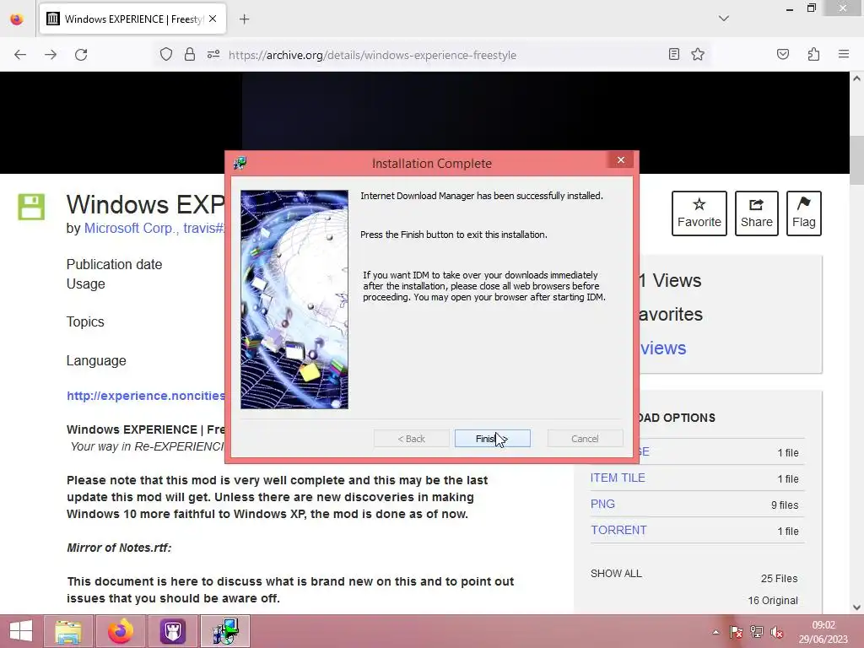This screenshot has height=648, width=864.
Task: Click the disabled Back button in installer
Action: 411,439
